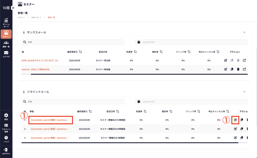
Task: Sort reminder mails by 配信日時
Action: coord(117,111)
